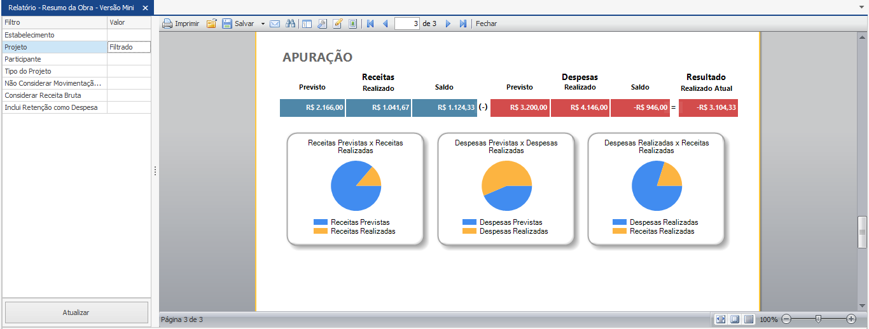Screen dimensions: 869x329
Task: Click Fechar to close the report
Action: point(486,23)
